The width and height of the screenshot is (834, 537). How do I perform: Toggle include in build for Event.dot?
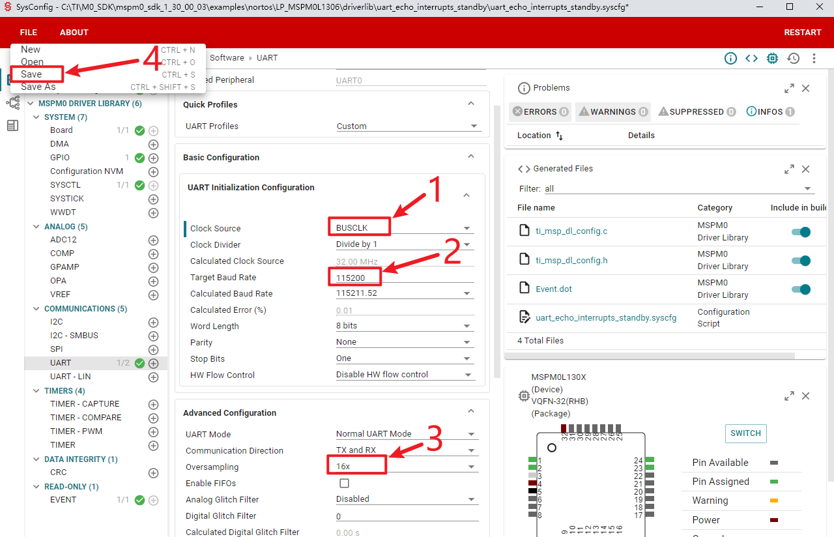[801, 289]
